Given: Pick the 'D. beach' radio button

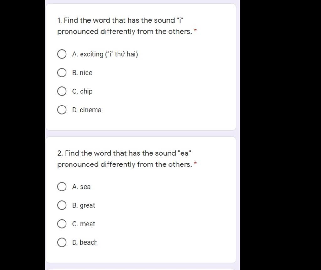Looking at the screenshot, I should point(62,242).
